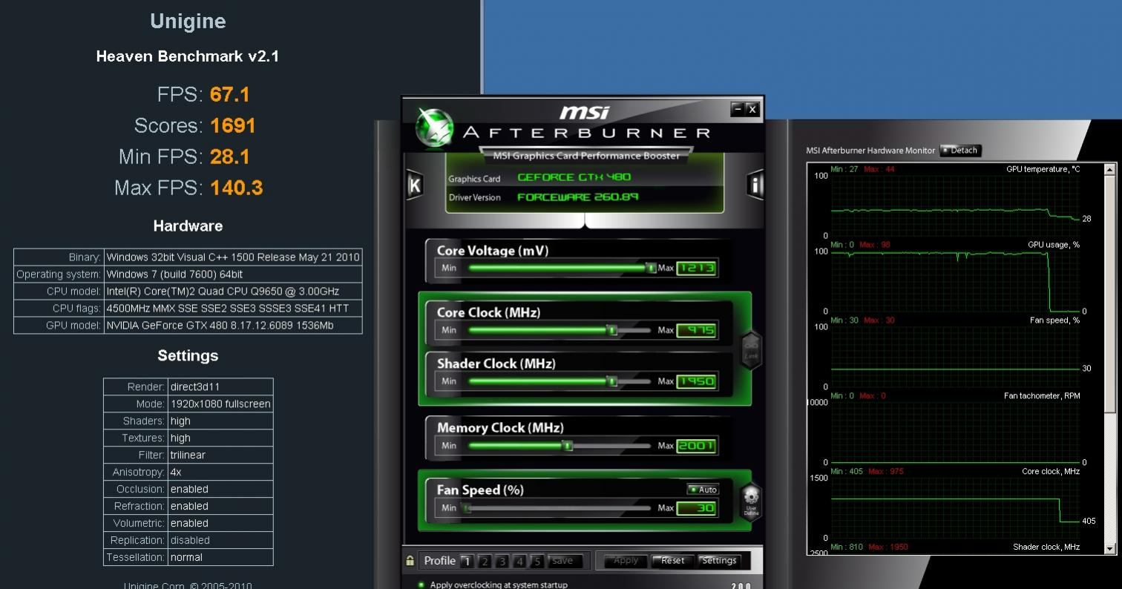Click the Volumetric row value enabled
The height and width of the screenshot is (589, 1122).
pyautogui.click(x=220, y=524)
